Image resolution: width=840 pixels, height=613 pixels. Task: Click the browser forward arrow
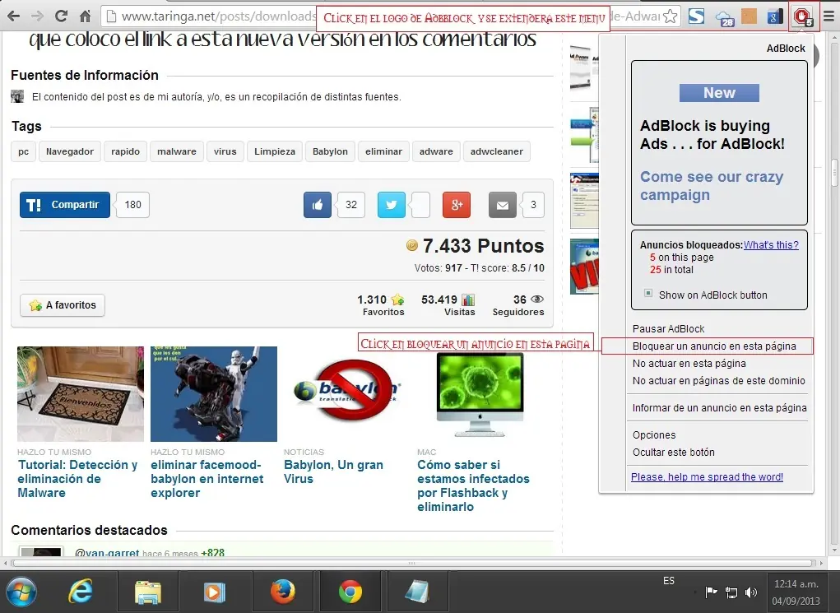tap(37, 16)
